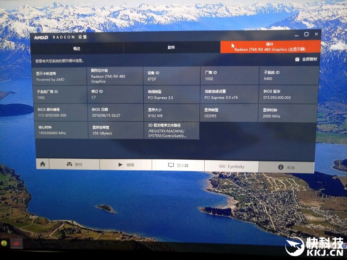The image size is (347, 260).
Task: Select the BIOS 版本 value "015.050.000.000"
Action: pyautogui.click(x=277, y=97)
